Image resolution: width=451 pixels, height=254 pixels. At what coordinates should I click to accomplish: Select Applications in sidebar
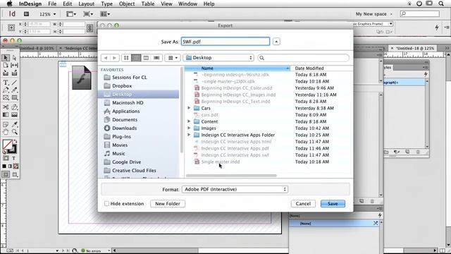tap(126, 111)
